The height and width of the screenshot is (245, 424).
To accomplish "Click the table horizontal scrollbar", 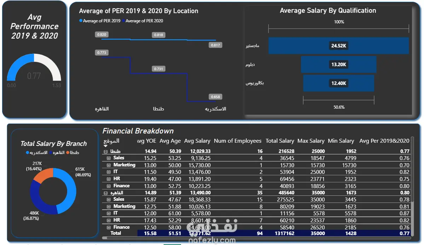I will point(256,238).
